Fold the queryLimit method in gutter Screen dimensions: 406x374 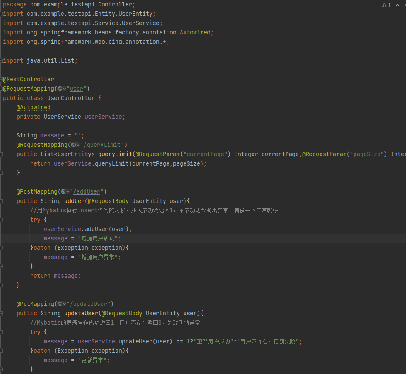[x=2, y=154]
